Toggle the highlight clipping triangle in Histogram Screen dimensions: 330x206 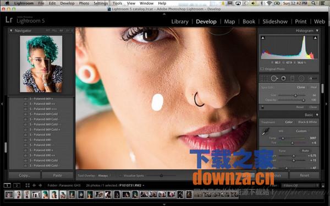tap(315, 38)
